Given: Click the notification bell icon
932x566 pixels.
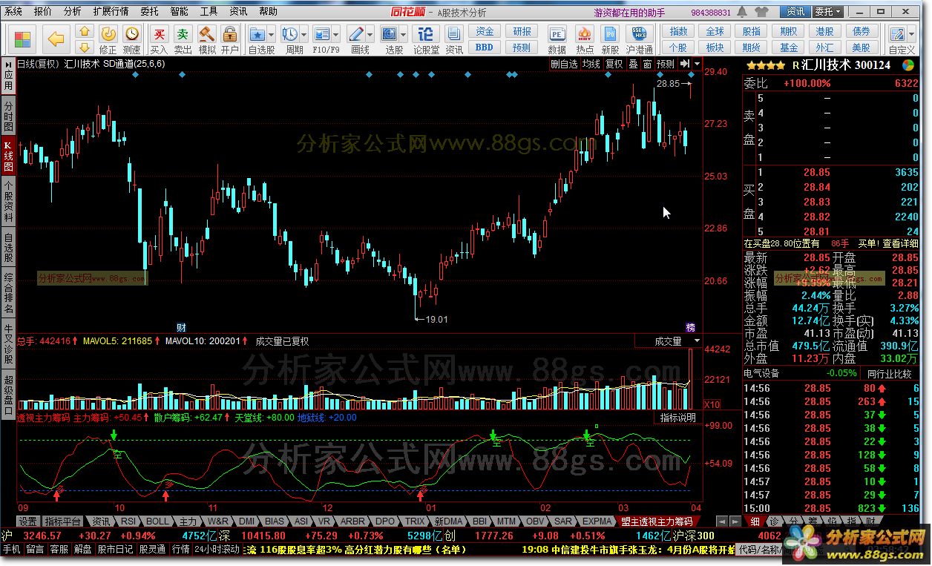Looking at the screenshot, I should click(741, 12).
